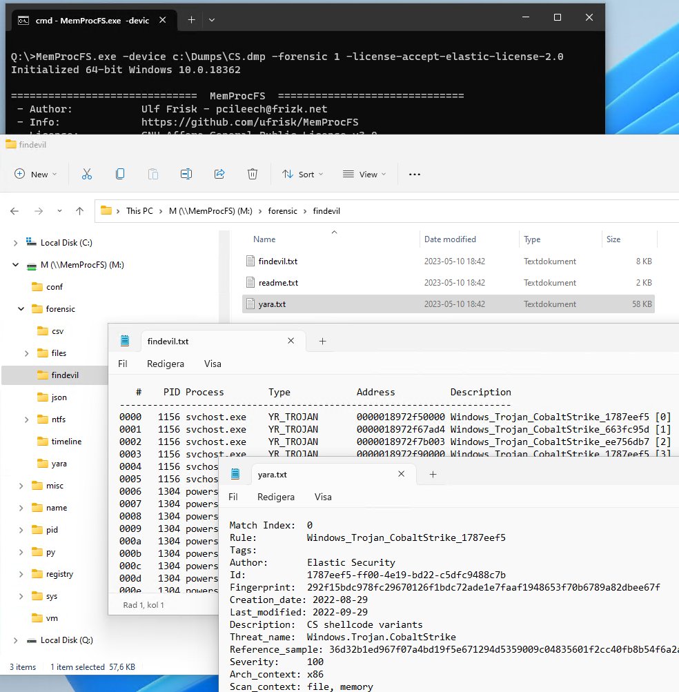Expand the misc folder in tree

[21, 486]
